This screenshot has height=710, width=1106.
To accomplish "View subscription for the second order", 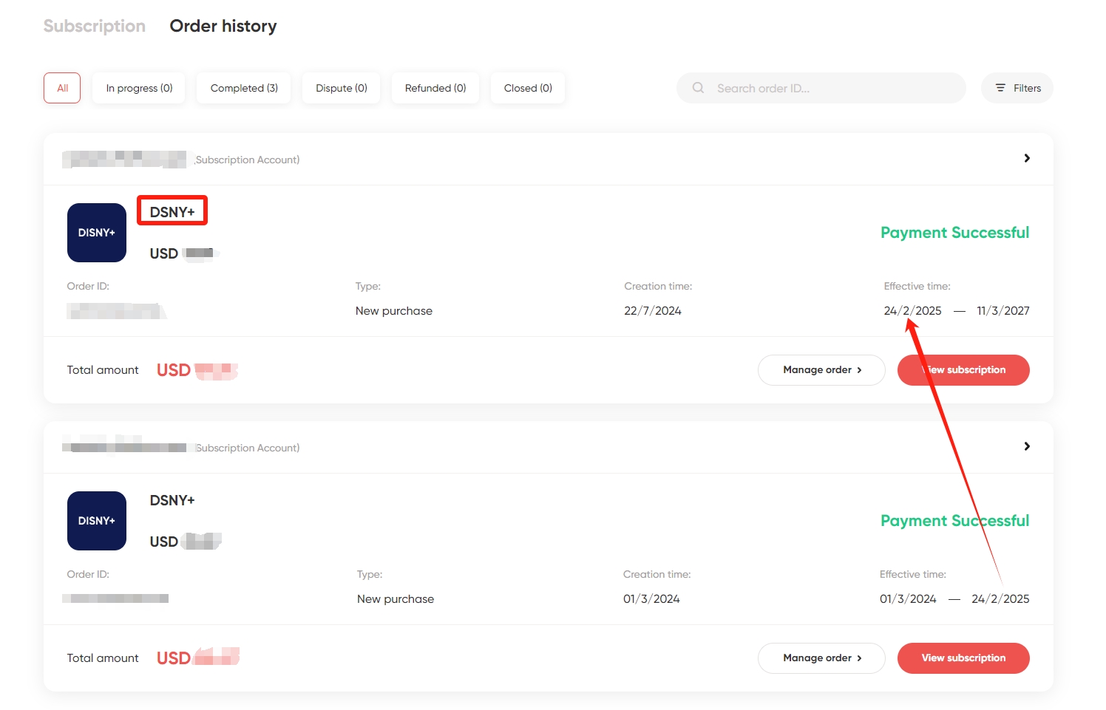I will (963, 658).
